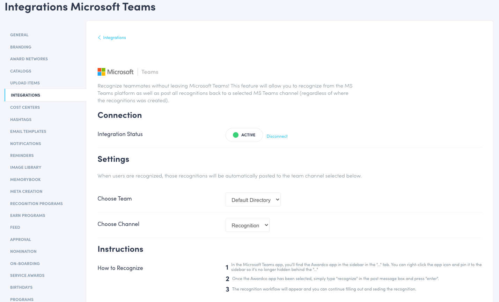
Task: Navigate to Recognition Programs
Action: point(36,203)
